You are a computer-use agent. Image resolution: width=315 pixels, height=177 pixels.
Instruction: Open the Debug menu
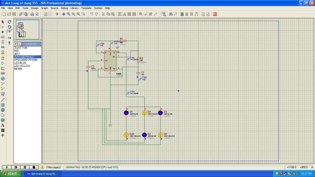click(64, 8)
